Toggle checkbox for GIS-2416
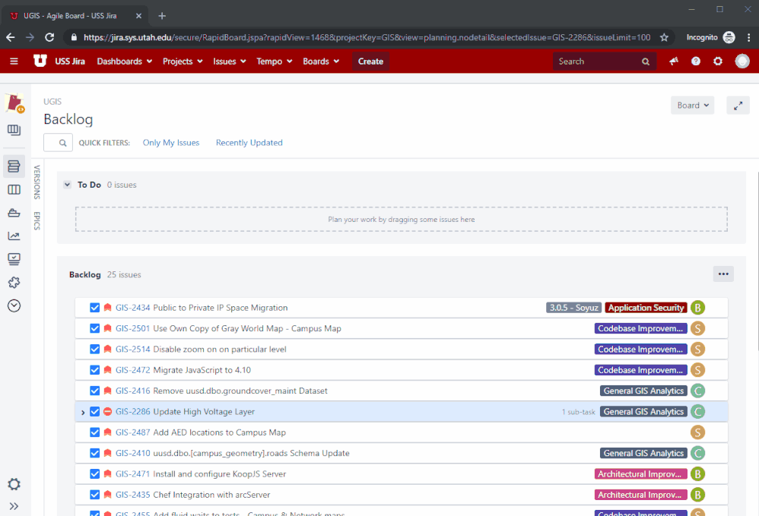Screen dimensions: 759x516 95,391
